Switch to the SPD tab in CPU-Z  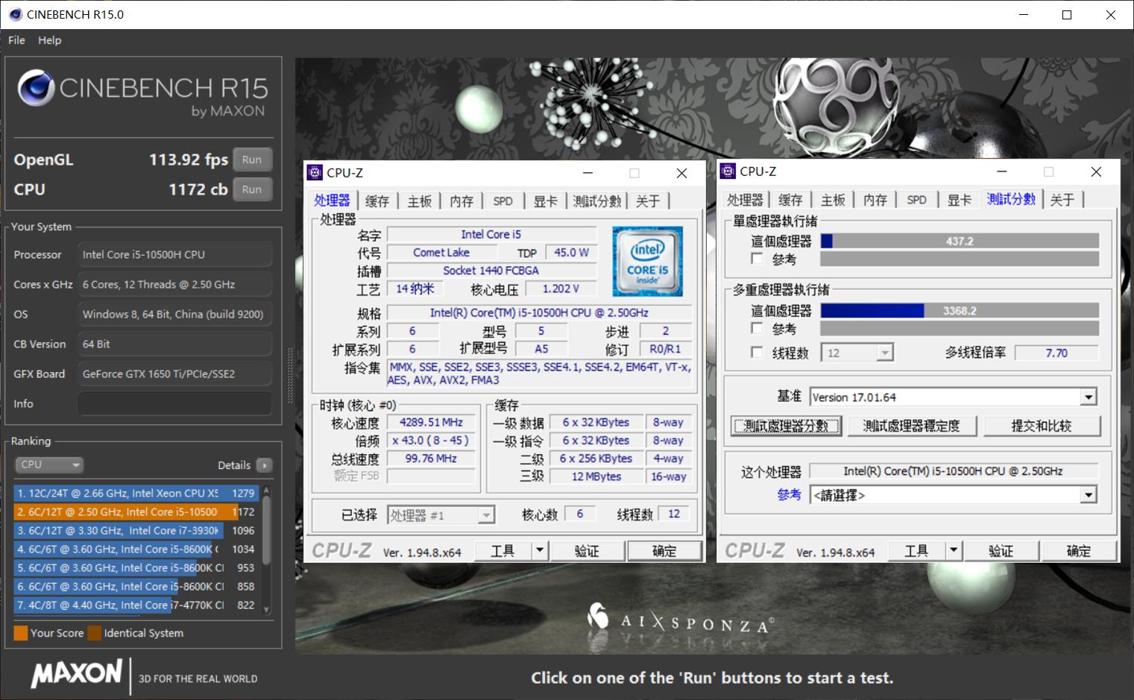pos(503,200)
